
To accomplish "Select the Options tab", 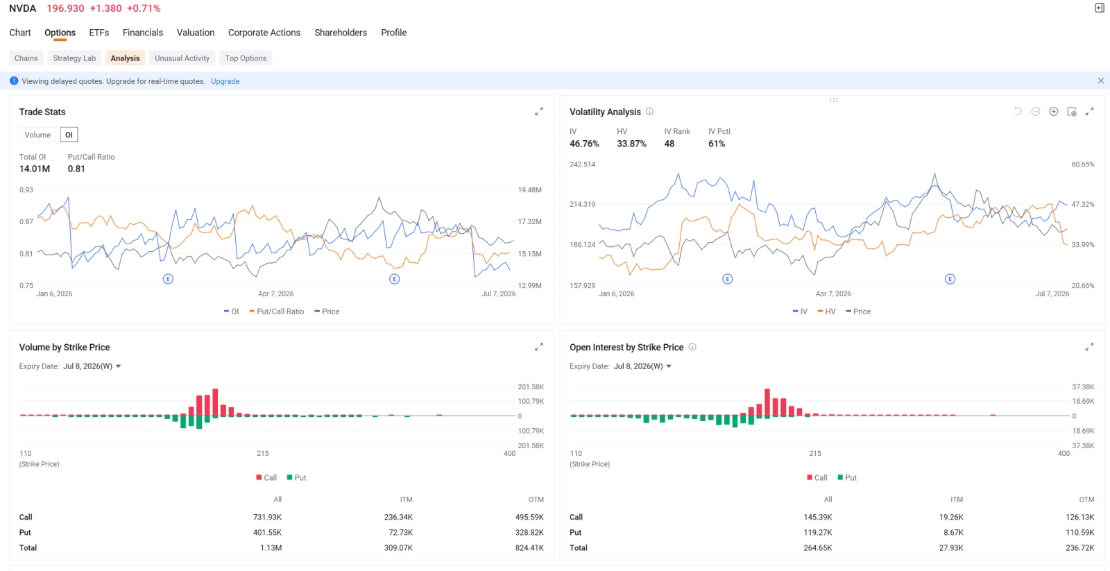I will coord(60,33).
